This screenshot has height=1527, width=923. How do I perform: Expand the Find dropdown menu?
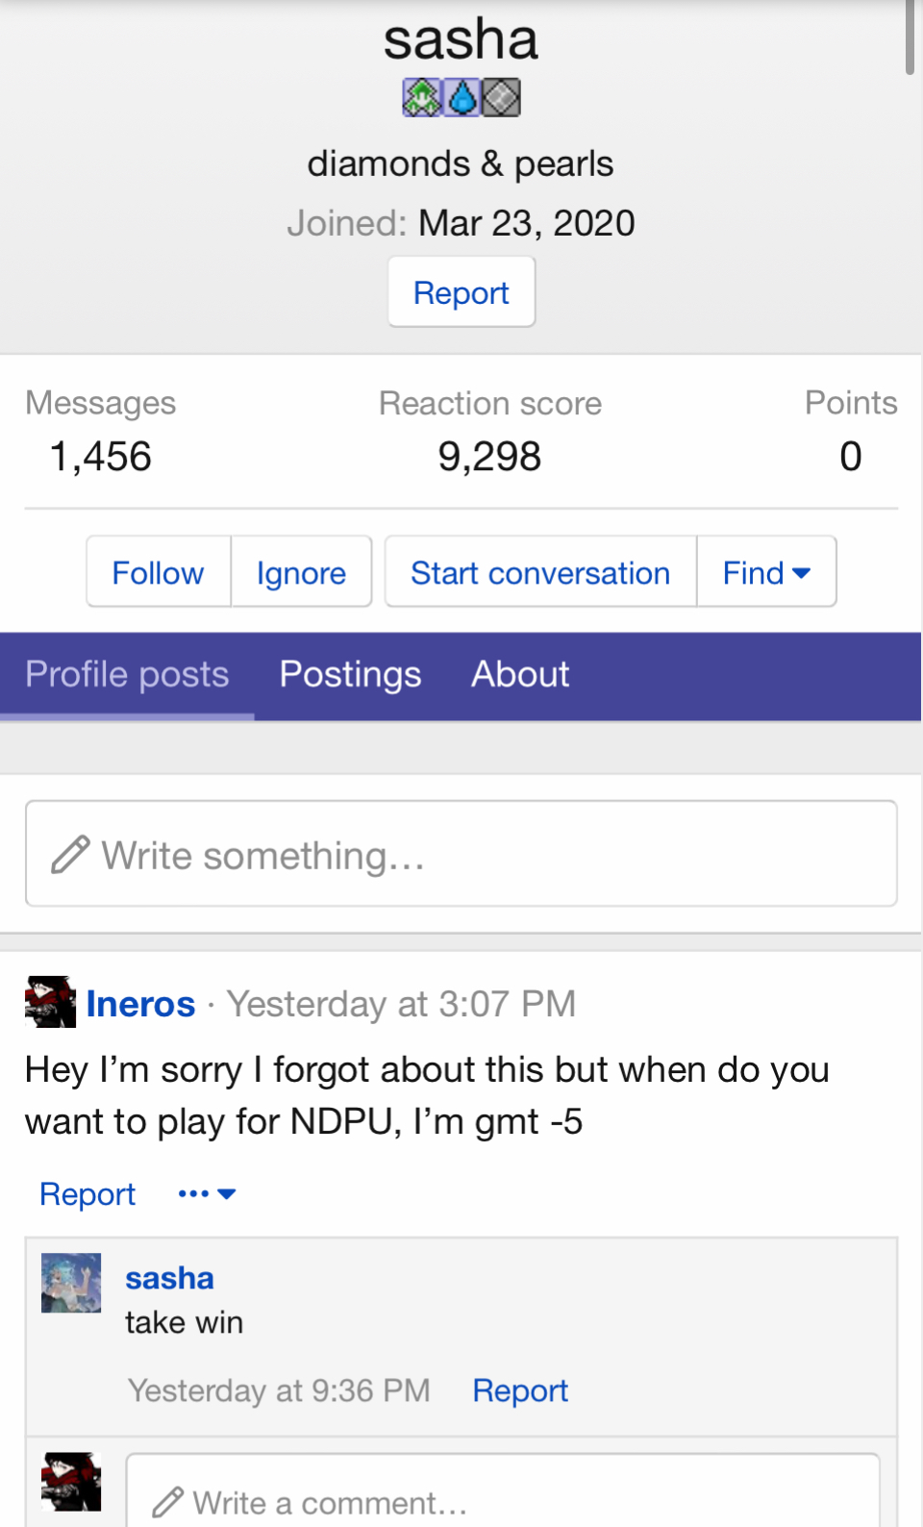point(766,572)
